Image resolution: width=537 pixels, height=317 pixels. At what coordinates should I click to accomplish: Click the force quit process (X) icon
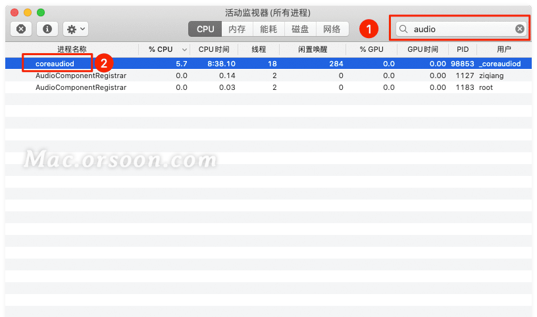click(21, 29)
